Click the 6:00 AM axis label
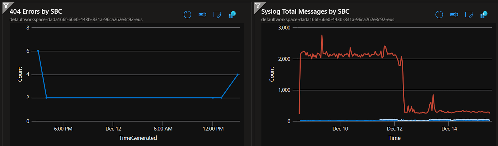The width and height of the screenshot is (498, 146). [163, 129]
